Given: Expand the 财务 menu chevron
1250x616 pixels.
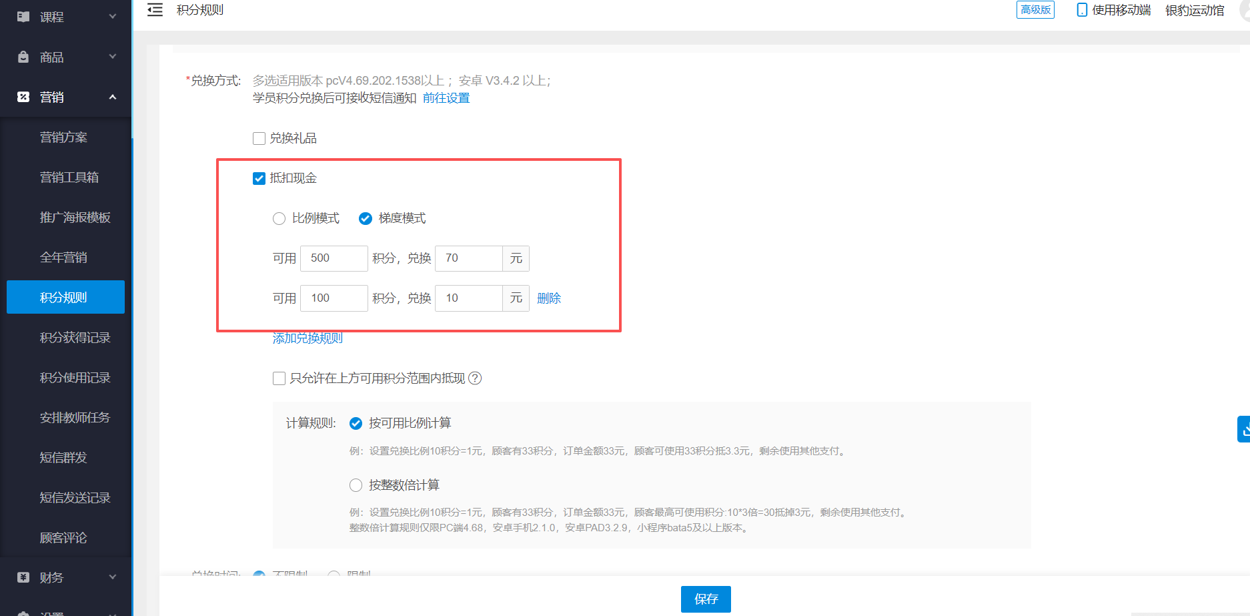Looking at the screenshot, I should (113, 577).
